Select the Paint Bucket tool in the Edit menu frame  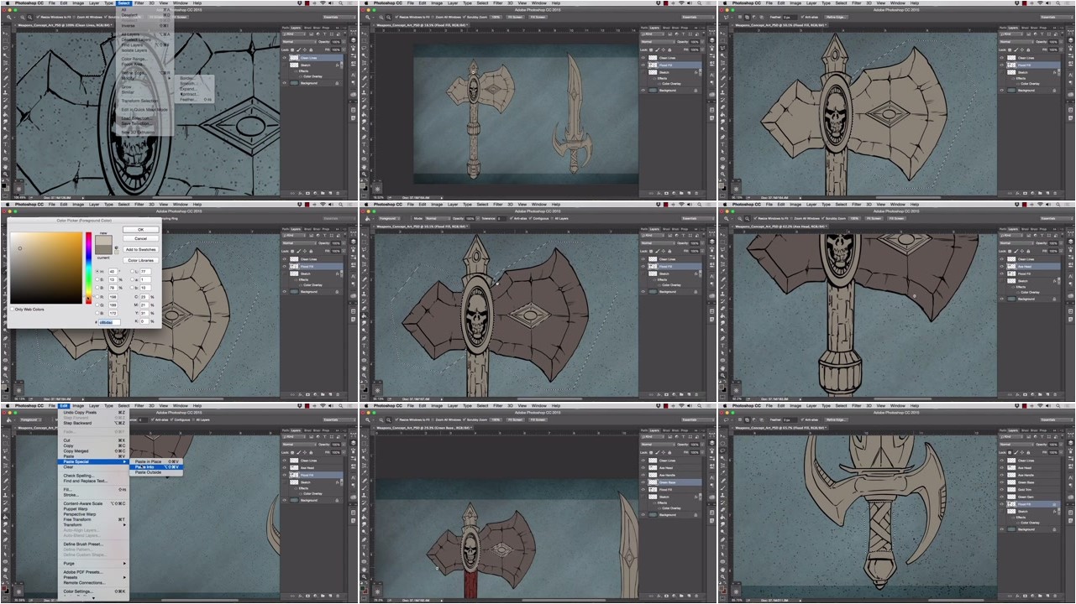(5, 518)
